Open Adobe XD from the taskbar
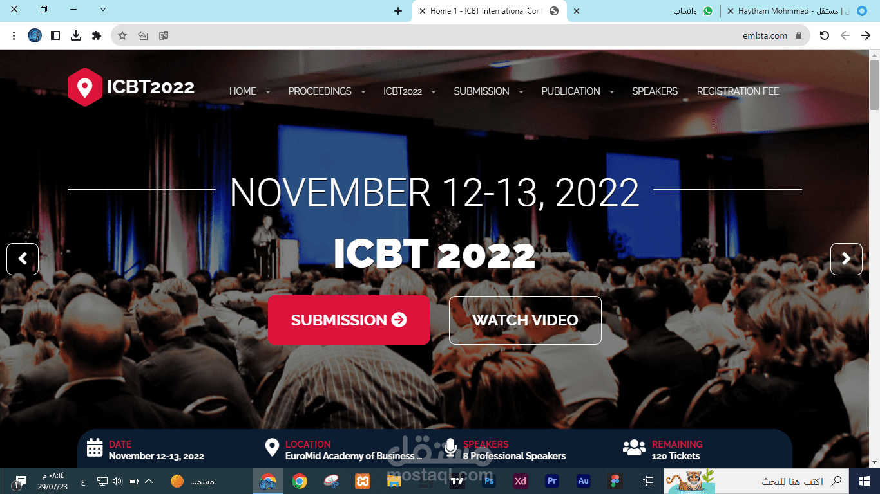This screenshot has height=494, width=880. pyautogui.click(x=521, y=481)
